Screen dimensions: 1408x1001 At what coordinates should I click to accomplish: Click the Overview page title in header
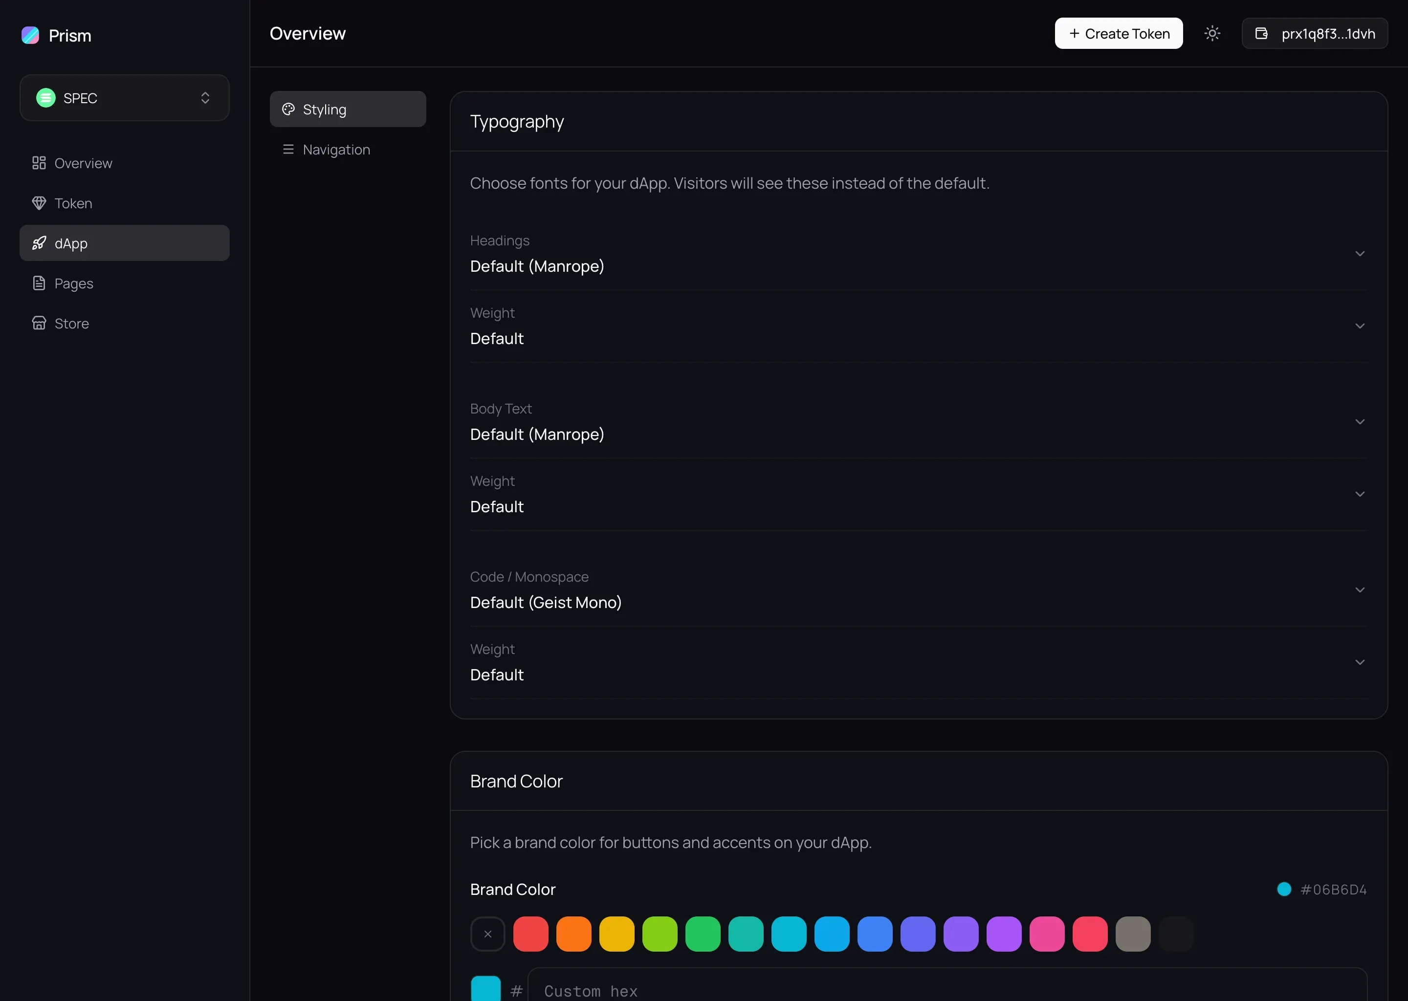coord(308,33)
